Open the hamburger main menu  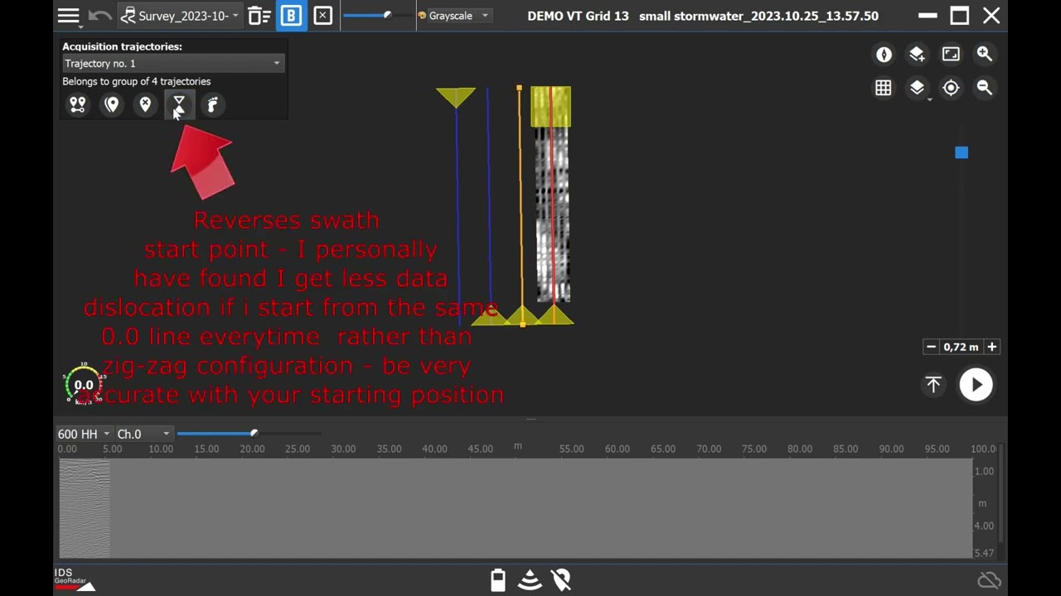click(x=69, y=16)
